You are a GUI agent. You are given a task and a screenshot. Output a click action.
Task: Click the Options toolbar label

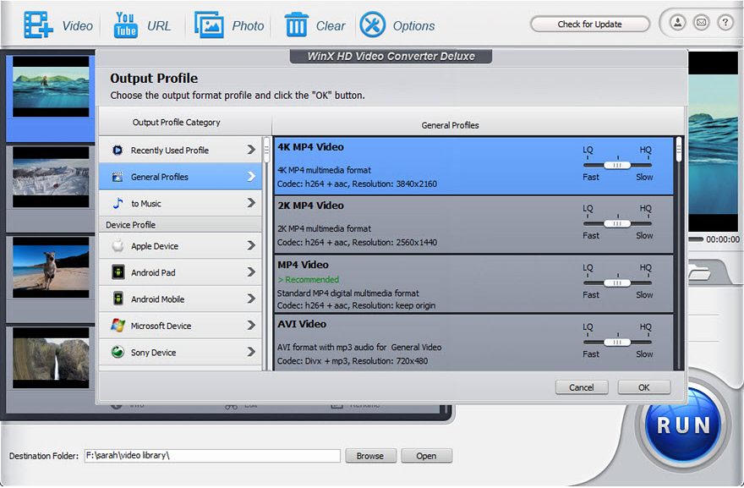413,25
